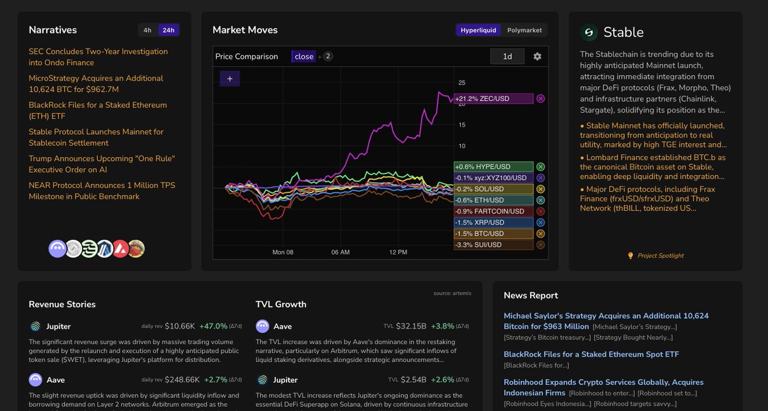Click the Project Spotlight lightbulb icon

click(630, 256)
